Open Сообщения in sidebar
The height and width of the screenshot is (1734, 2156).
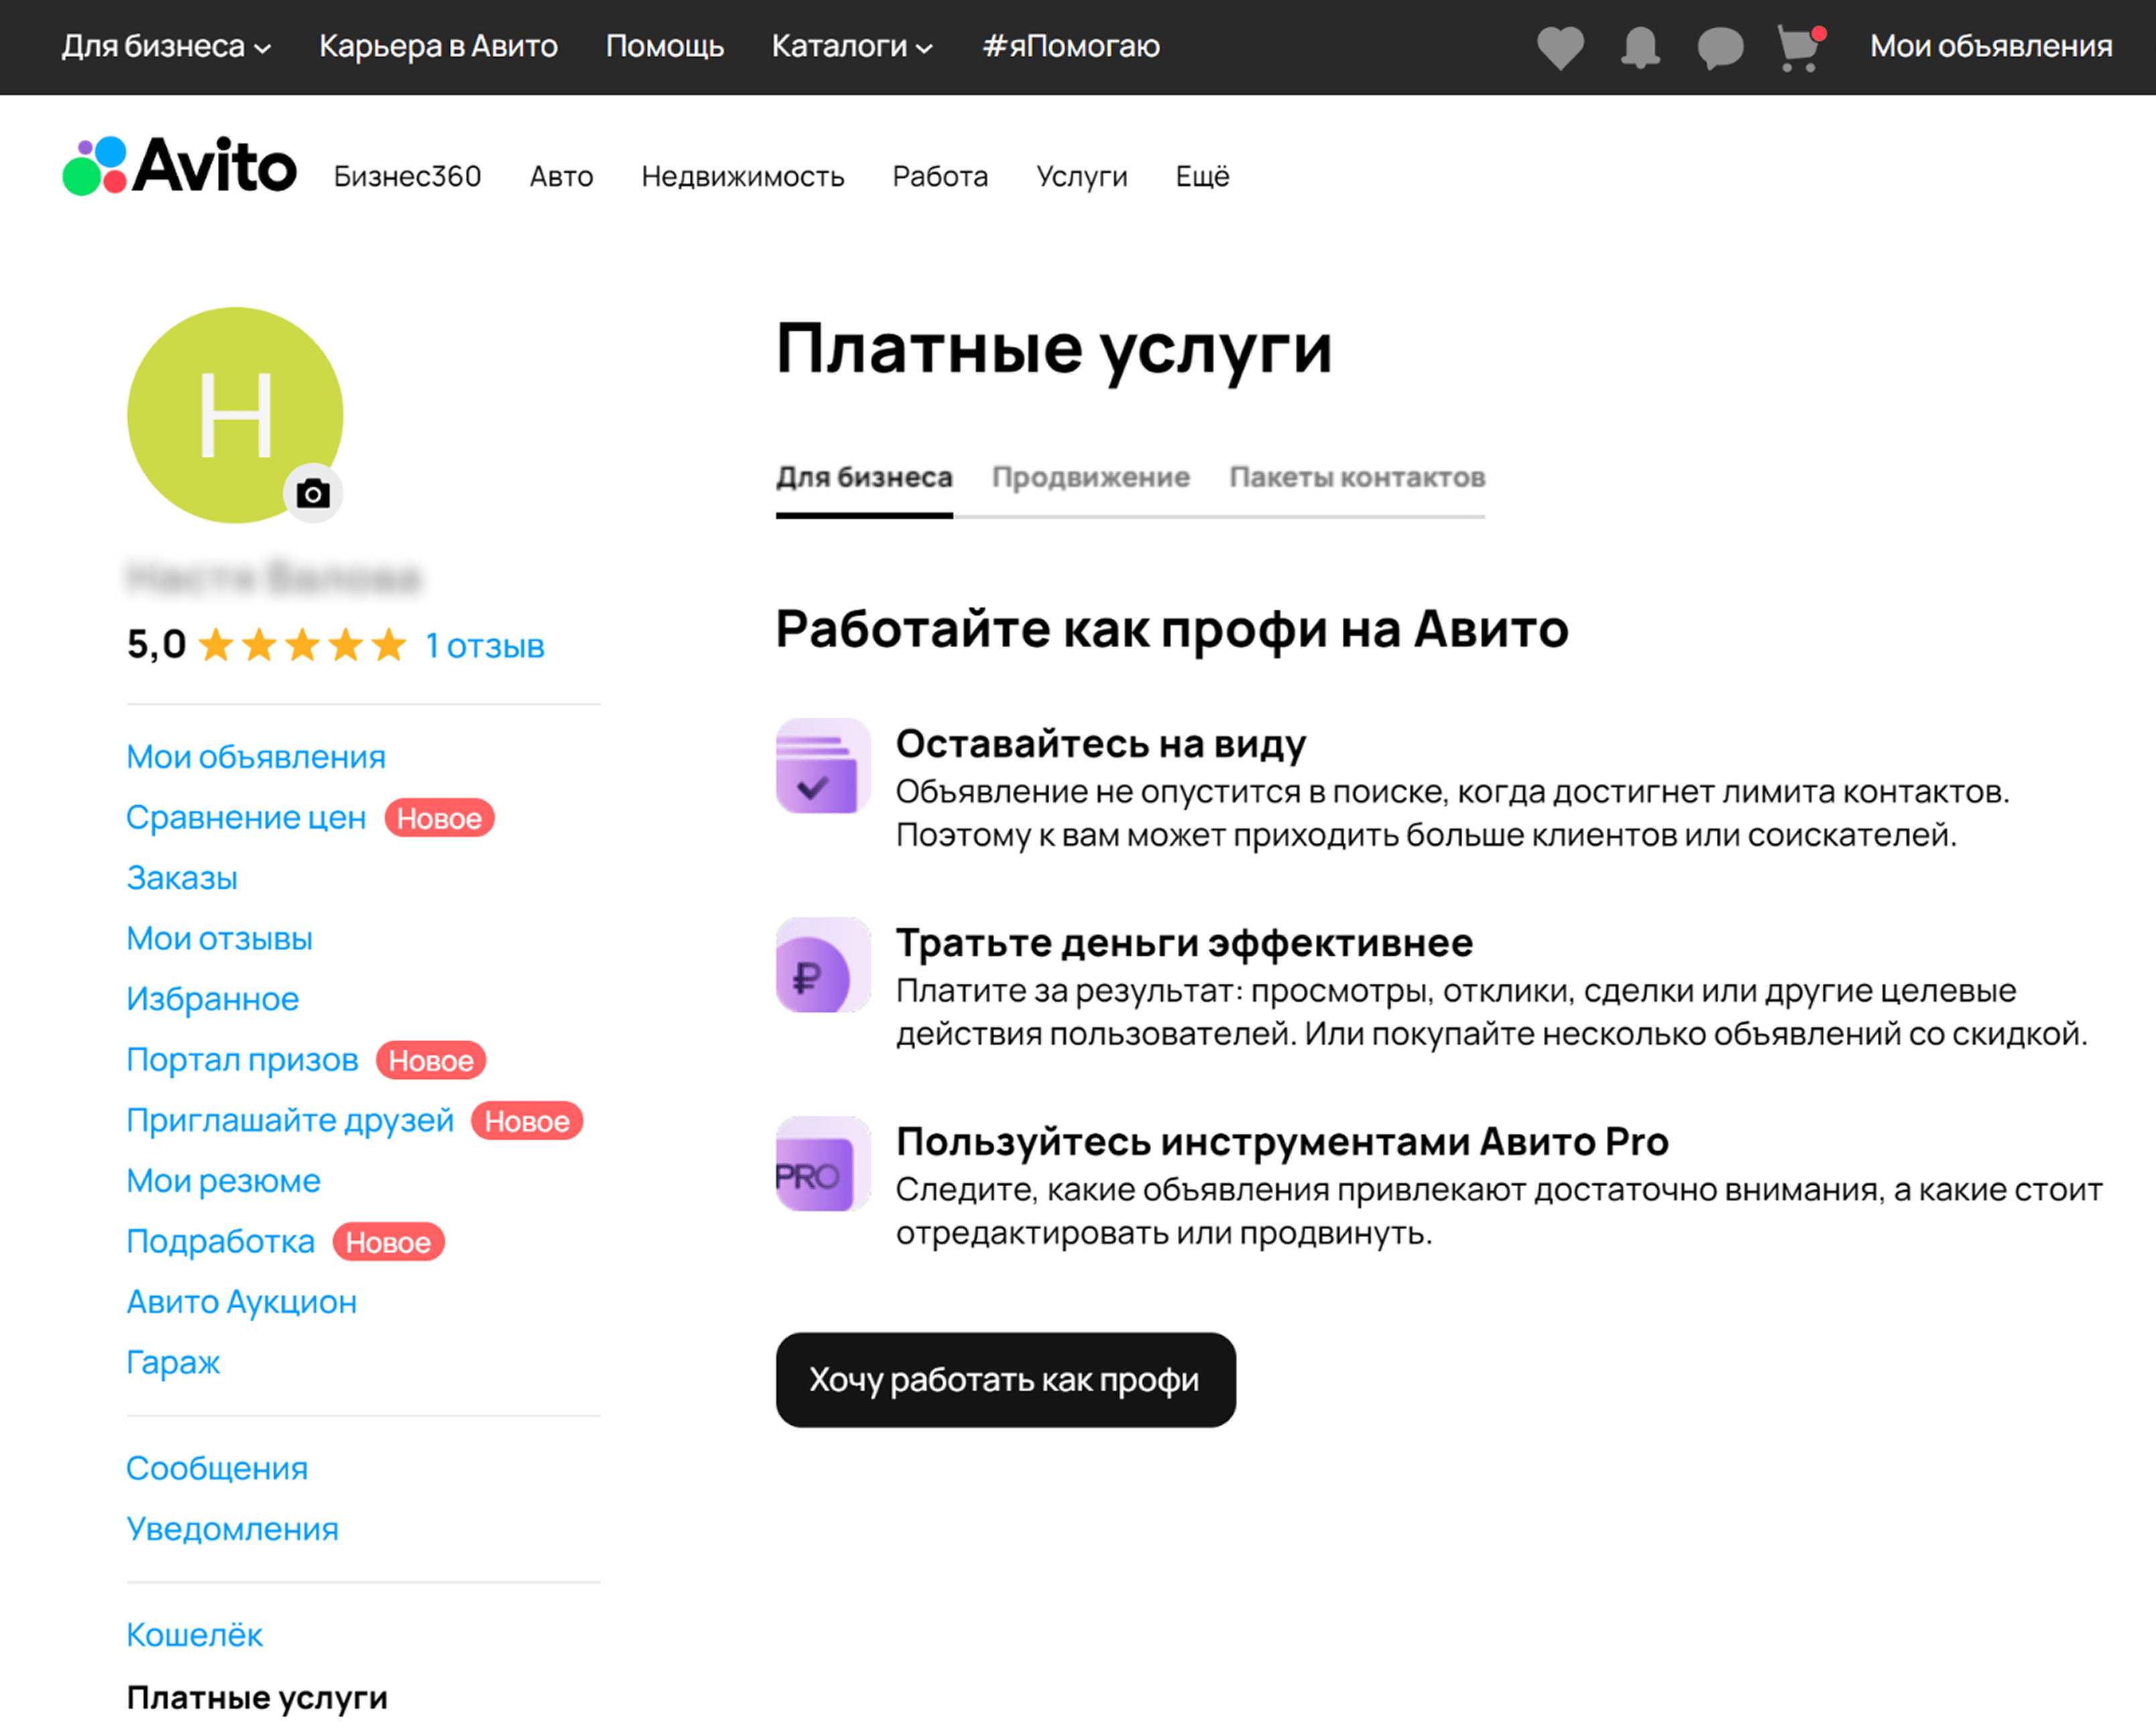[217, 1468]
